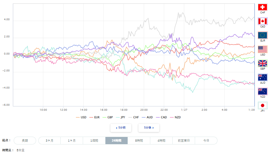Click the 10:00 time axis label
The width and height of the screenshot is (271, 156).
tap(43, 110)
